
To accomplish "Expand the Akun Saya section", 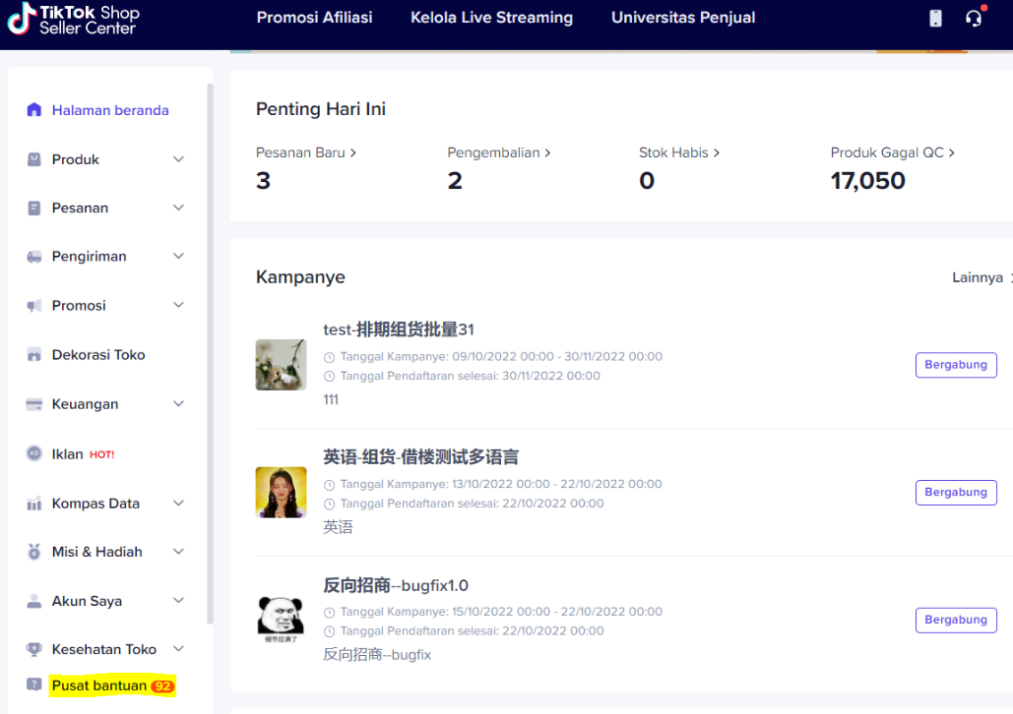I will click(178, 600).
